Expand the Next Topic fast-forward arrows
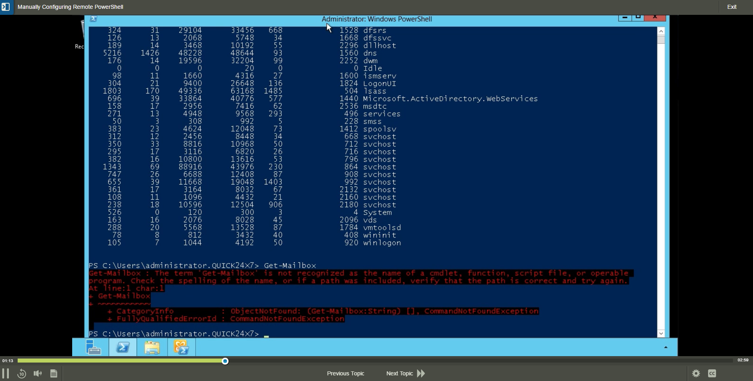 pos(420,373)
